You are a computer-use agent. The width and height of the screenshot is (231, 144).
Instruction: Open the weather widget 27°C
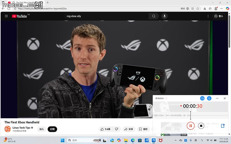pyautogui.click(x=9, y=140)
